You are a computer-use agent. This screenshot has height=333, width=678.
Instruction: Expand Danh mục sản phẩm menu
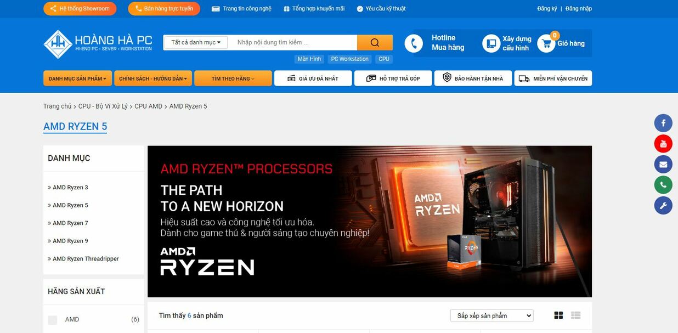click(x=78, y=78)
